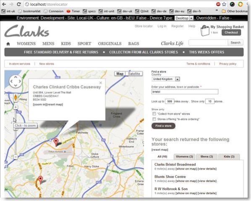The image size is (251, 201).
Task: Zoom out with the map minus button
Action: (x=16, y=157)
